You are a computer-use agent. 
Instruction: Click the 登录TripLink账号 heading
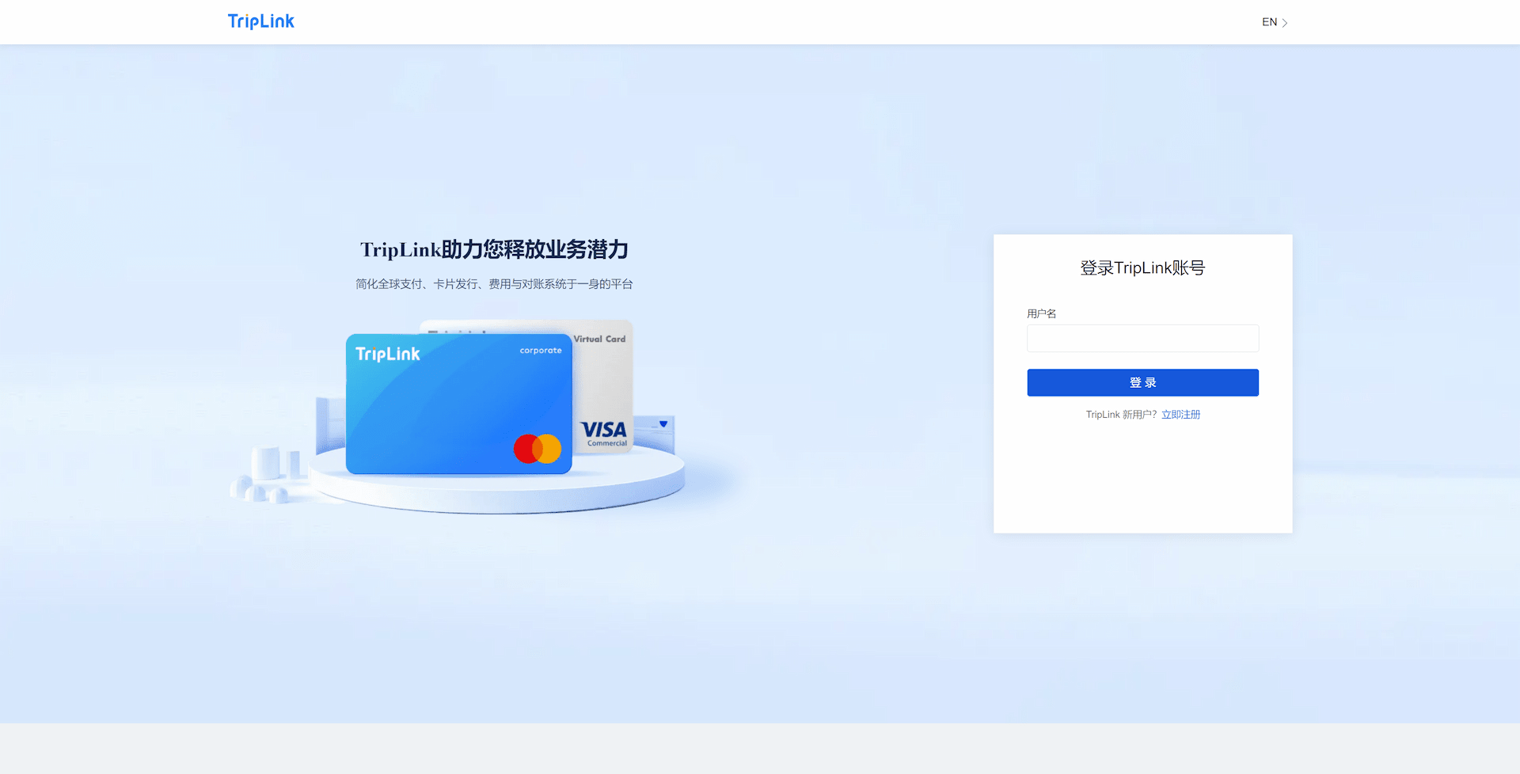coord(1142,268)
